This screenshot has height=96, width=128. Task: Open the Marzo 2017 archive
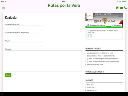coord(91,87)
